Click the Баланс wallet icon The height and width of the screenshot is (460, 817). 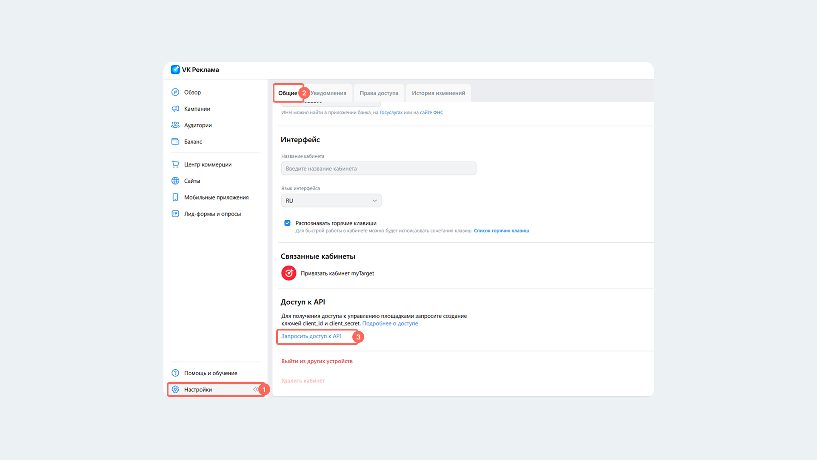click(x=175, y=141)
